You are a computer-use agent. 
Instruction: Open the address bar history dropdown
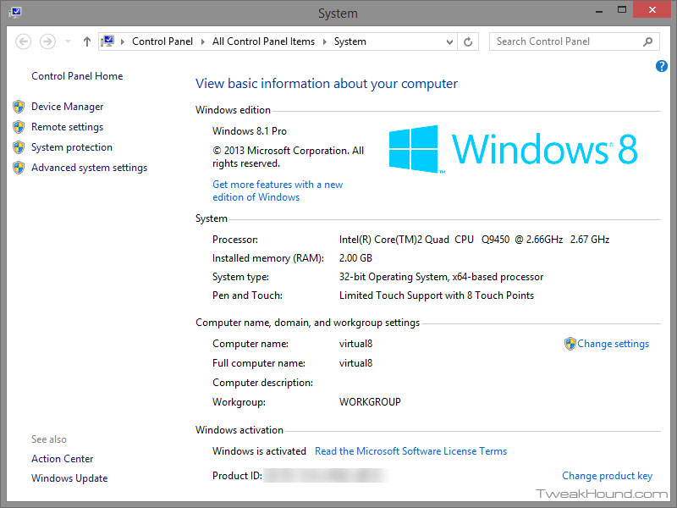(x=449, y=41)
